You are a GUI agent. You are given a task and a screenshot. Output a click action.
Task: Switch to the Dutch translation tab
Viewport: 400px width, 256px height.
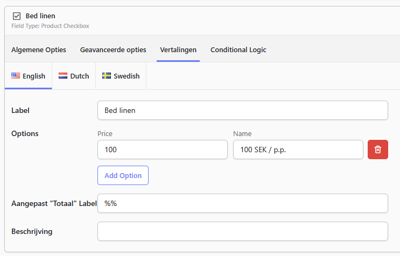(x=74, y=76)
